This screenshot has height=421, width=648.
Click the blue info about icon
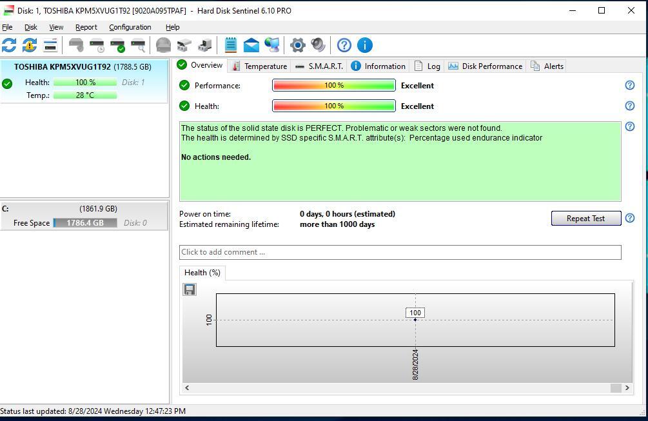coord(364,45)
